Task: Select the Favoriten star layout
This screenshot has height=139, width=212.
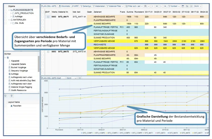Action: (x=16, y=106)
